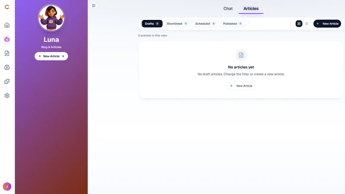Open the J user profile avatar

tap(7, 187)
